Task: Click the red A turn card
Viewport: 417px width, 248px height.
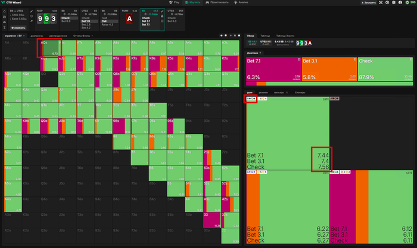Action: (x=129, y=19)
